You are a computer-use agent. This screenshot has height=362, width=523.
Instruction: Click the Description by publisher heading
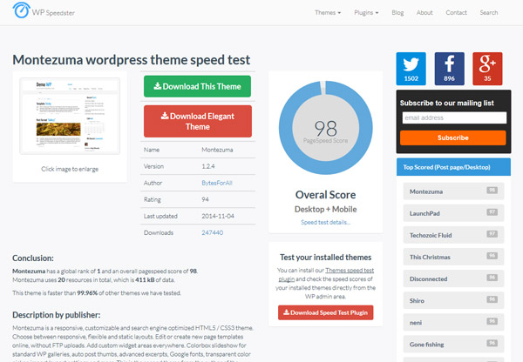click(56, 315)
